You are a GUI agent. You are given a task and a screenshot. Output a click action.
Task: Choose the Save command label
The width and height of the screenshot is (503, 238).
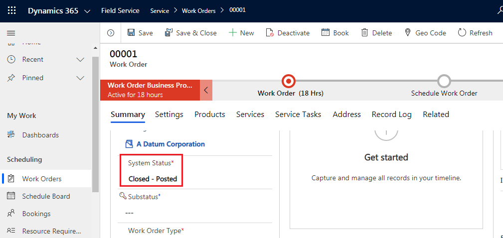146,33
